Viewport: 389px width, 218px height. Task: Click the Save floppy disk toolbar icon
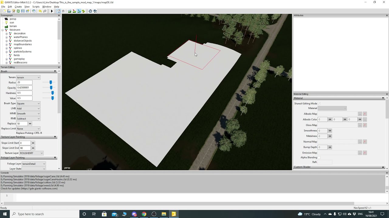tap(23, 11)
